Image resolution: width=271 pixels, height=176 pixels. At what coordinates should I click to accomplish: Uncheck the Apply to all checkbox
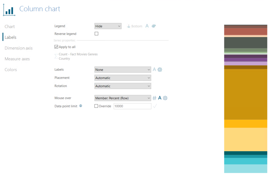[56, 47]
